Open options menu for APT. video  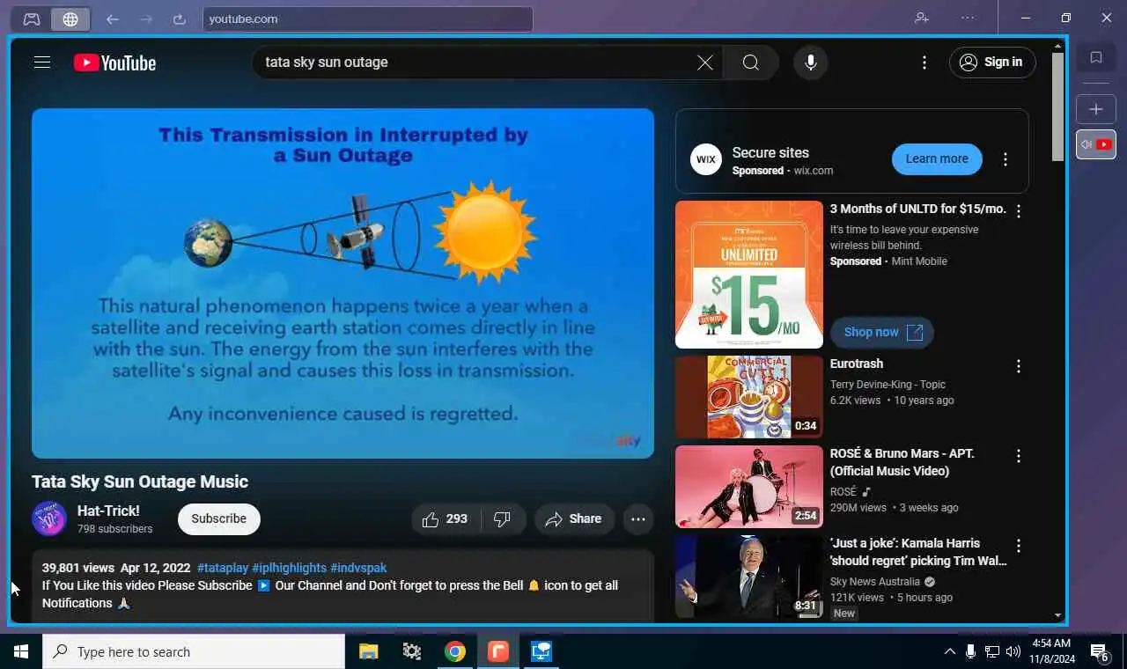pos(1019,456)
